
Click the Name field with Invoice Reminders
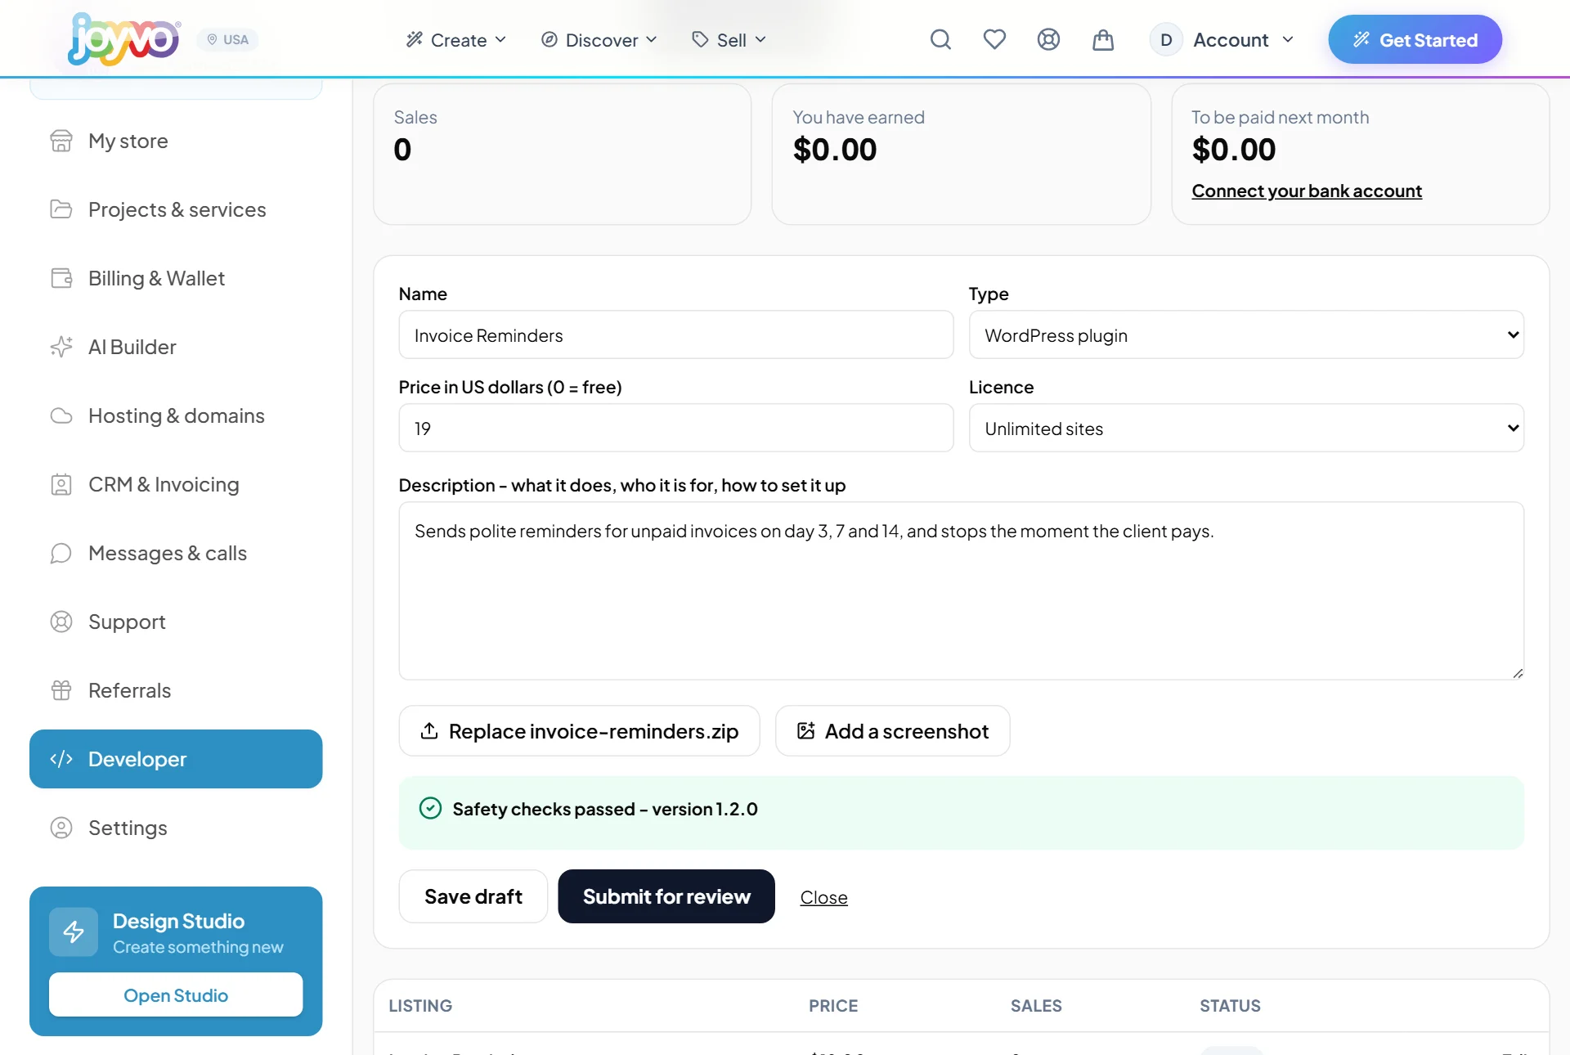click(676, 334)
